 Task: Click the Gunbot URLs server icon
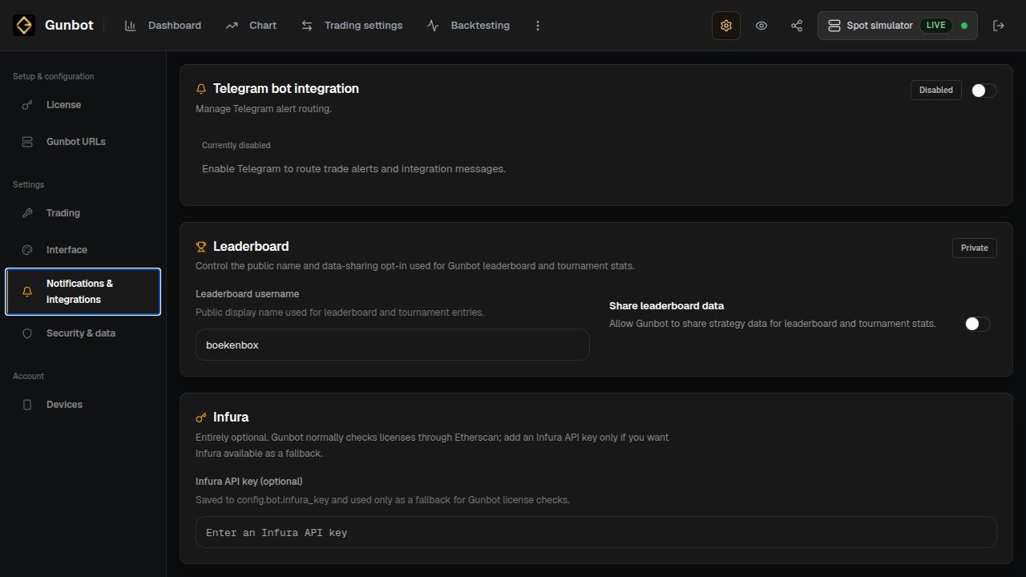coord(27,142)
